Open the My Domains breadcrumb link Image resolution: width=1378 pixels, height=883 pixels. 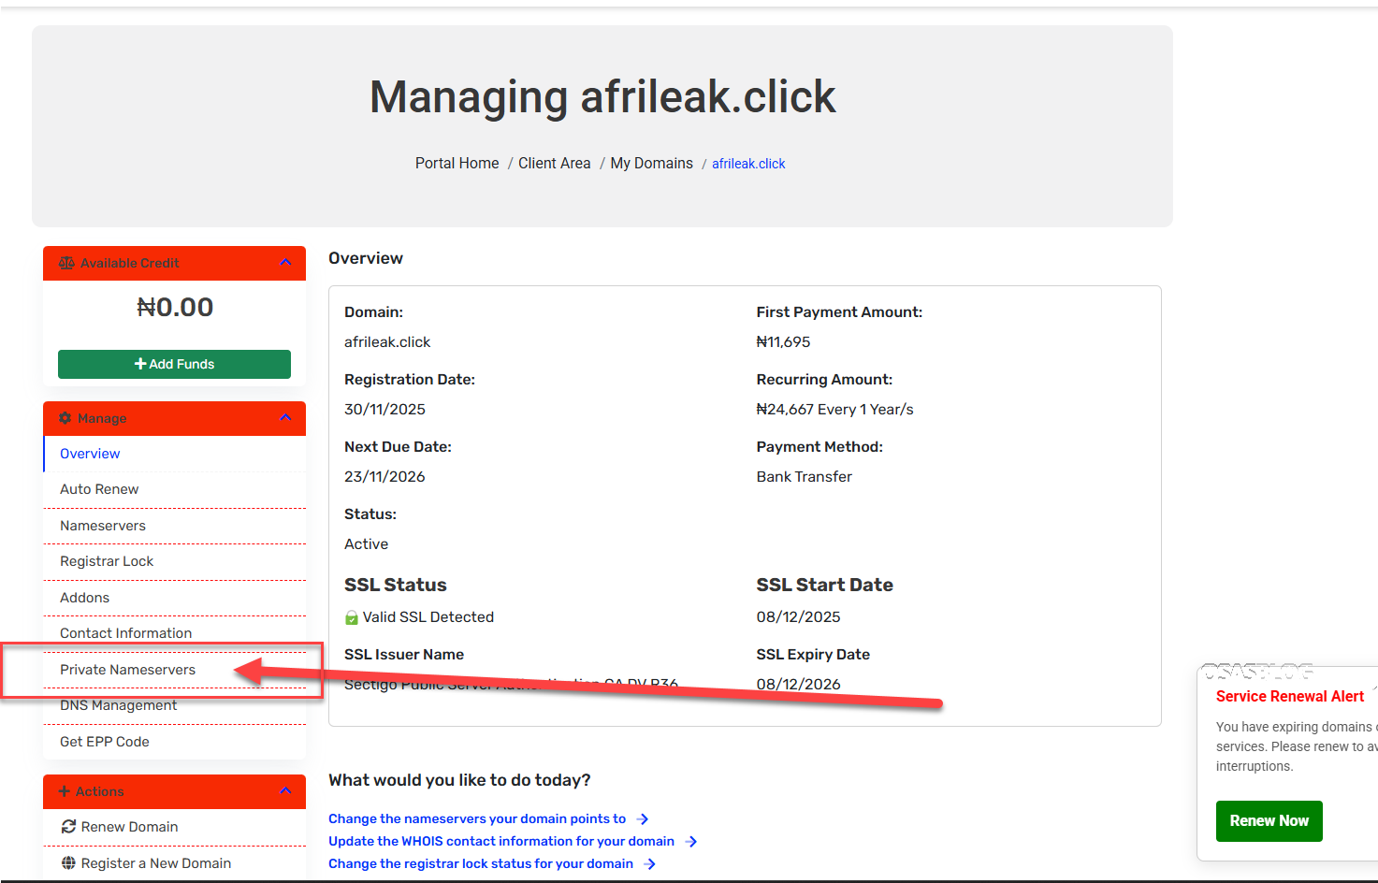tap(651, 164)
